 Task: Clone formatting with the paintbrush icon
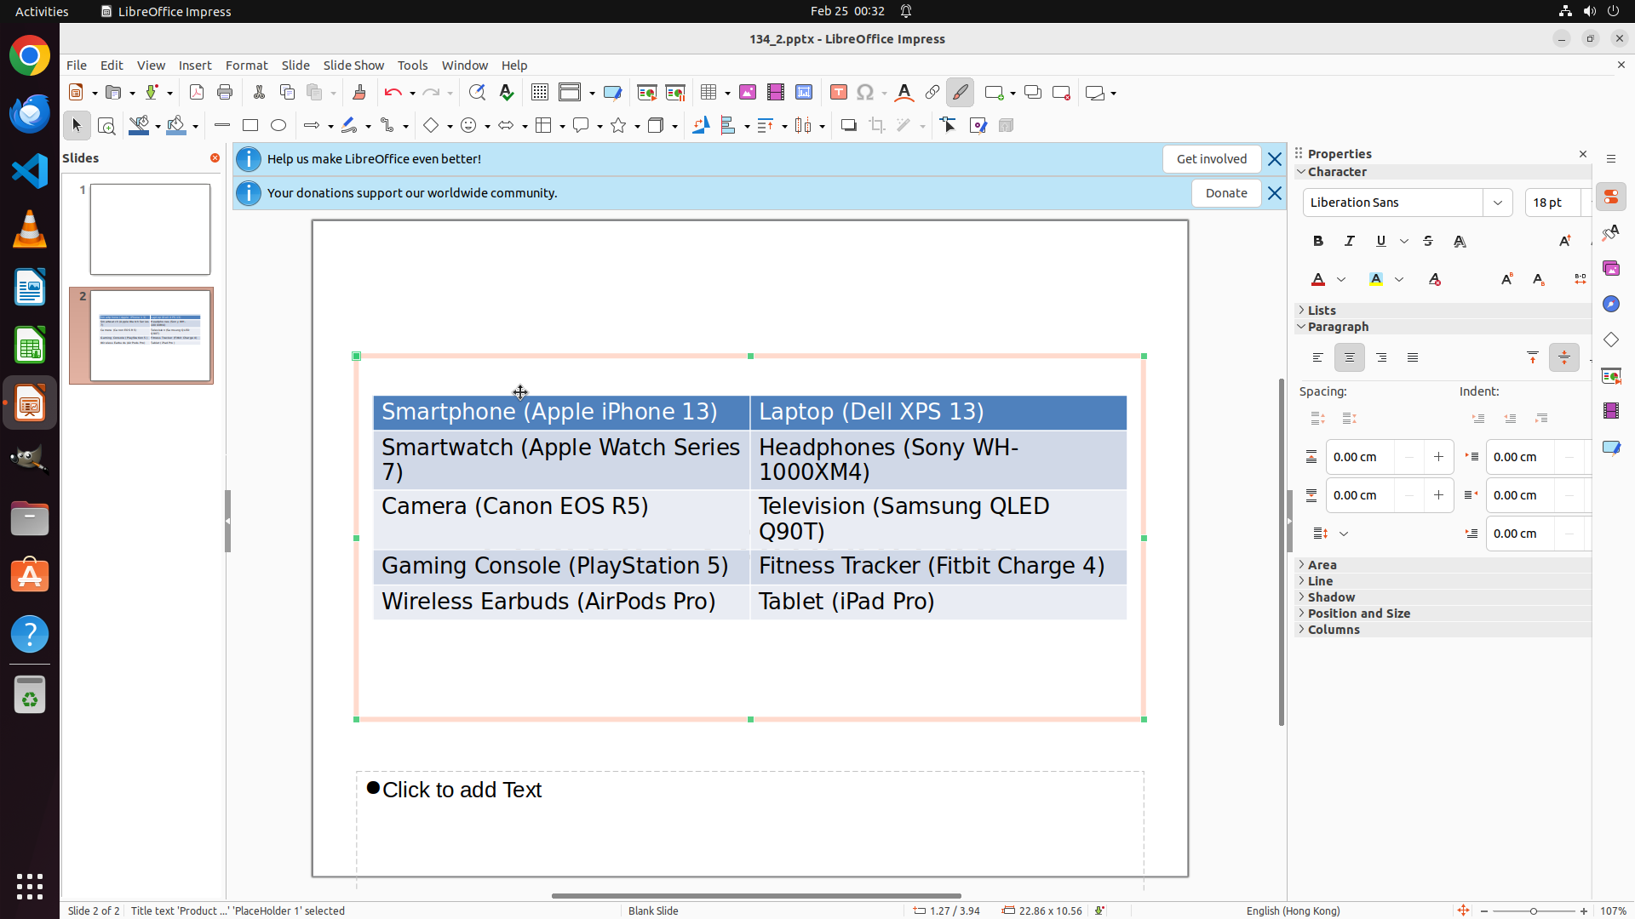point(359,93)
